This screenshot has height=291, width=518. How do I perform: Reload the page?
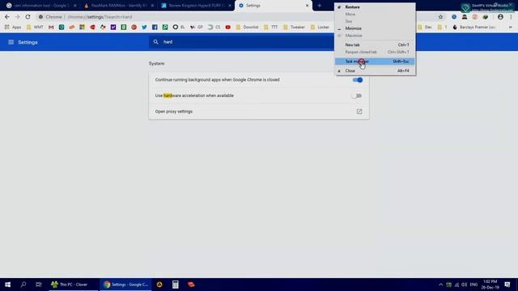tap(28, 17)
